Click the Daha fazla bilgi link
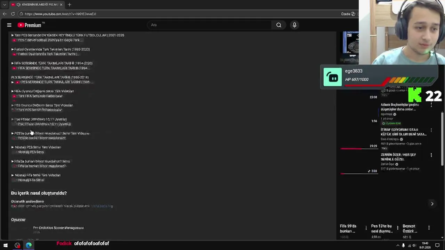 pyautogui.click(x=102, y=206)
